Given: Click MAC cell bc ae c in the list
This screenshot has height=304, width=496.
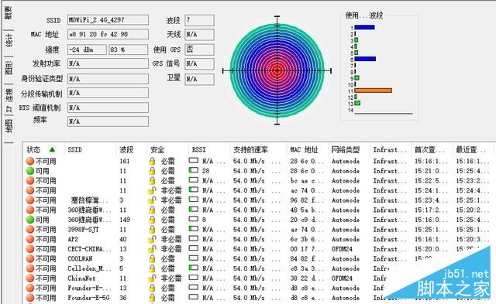Looking at the screenshot, I should (307, 181).
